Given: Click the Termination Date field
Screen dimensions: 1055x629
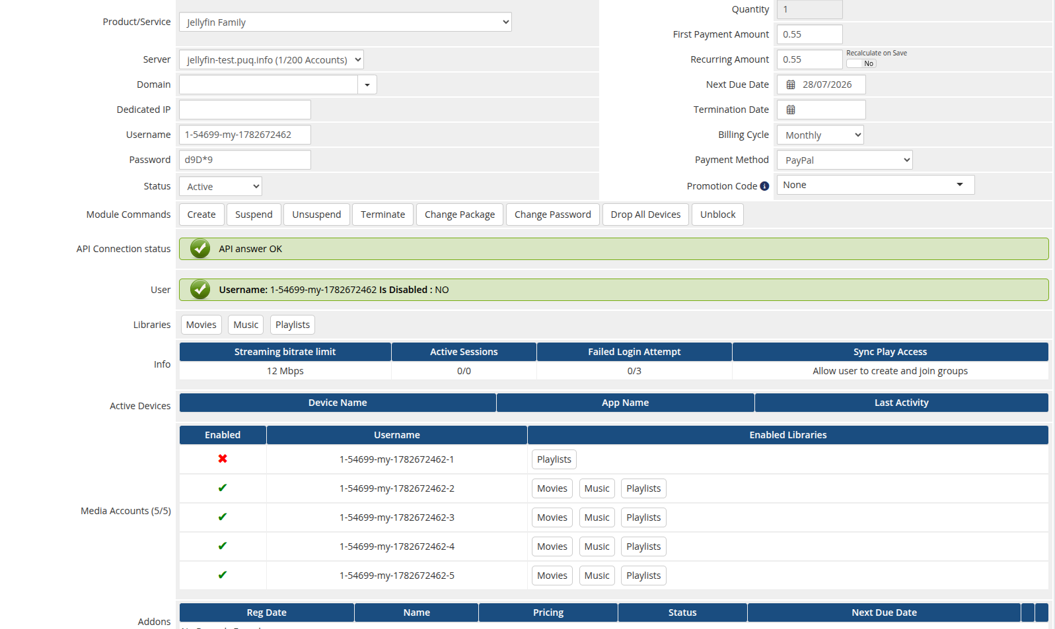Looking at the screenshot, I should coord(821,110).
